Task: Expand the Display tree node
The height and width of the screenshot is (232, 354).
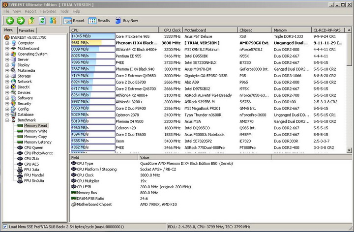Action: [7, 65]
